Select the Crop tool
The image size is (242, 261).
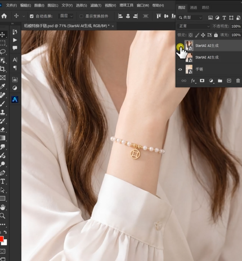pos(3,69)
